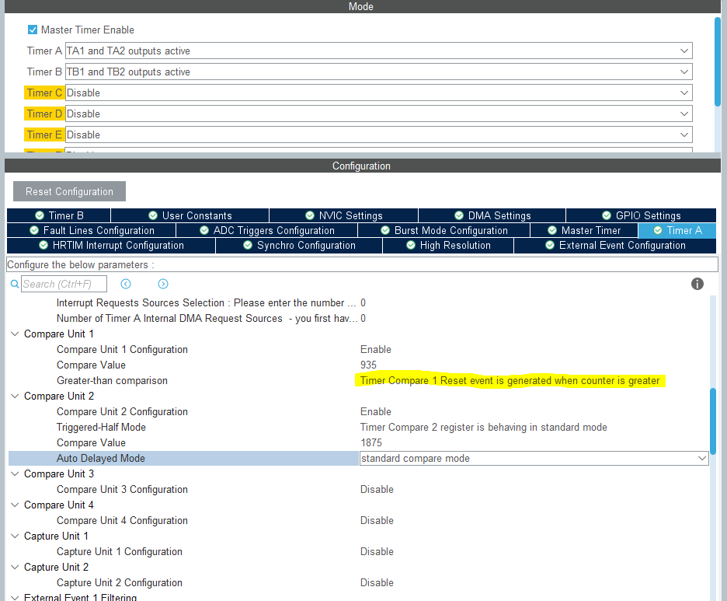Viewport: 727px width, 601px height.
Task: Click the checkmark icon on High Resolution tab
Action: 410,245
